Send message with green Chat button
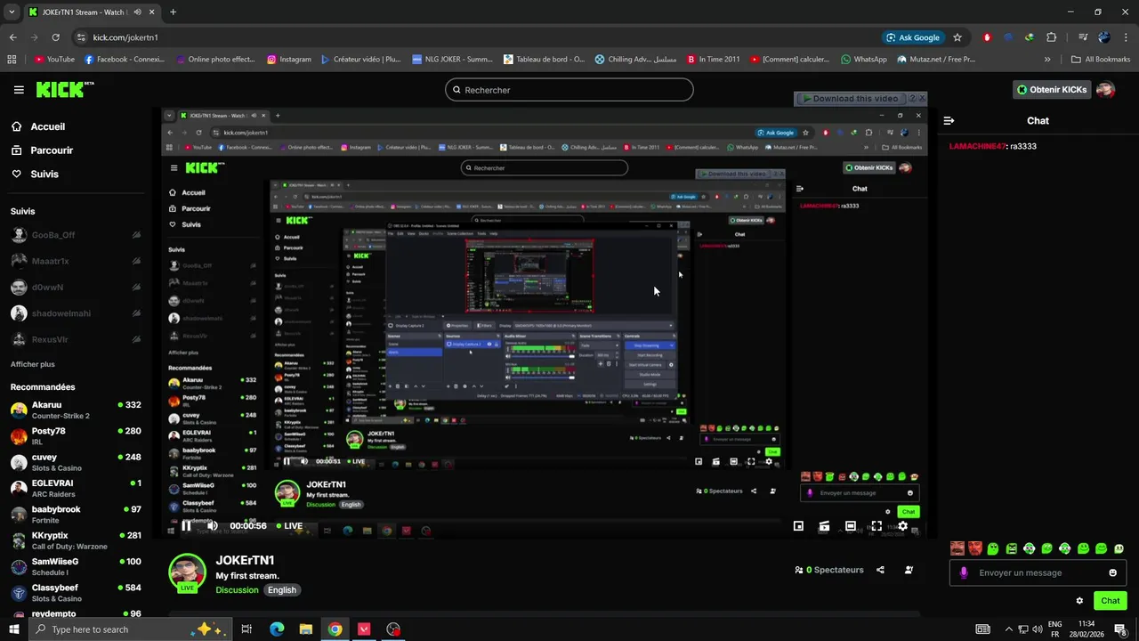The image size is (1139, 641). (1110, 600)
